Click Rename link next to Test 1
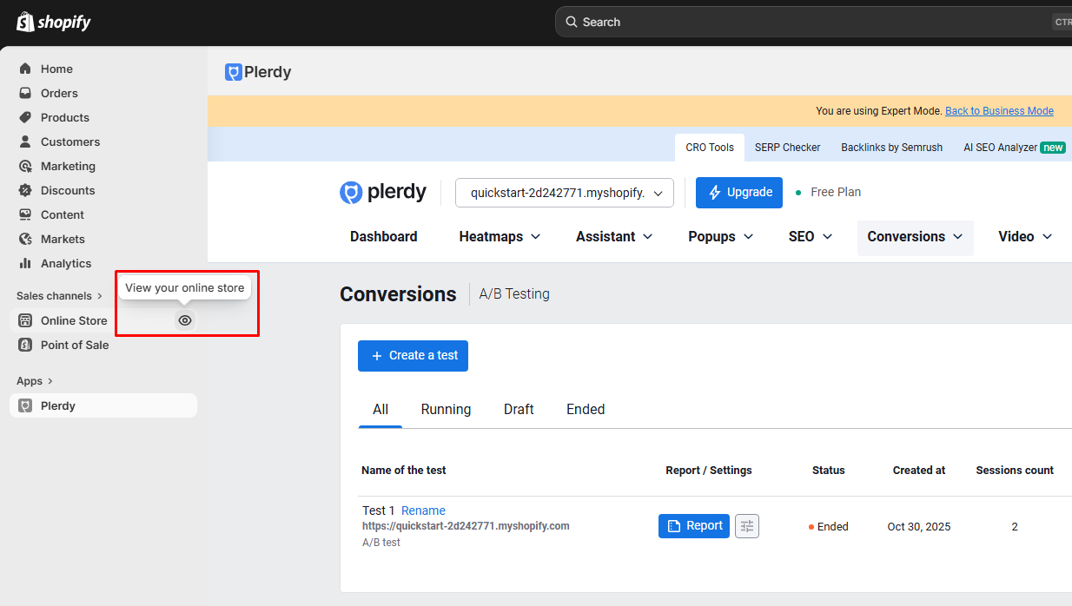 (423, 510)
